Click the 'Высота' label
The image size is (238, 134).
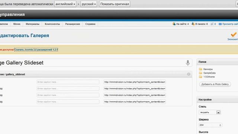(x=203, y=132)
